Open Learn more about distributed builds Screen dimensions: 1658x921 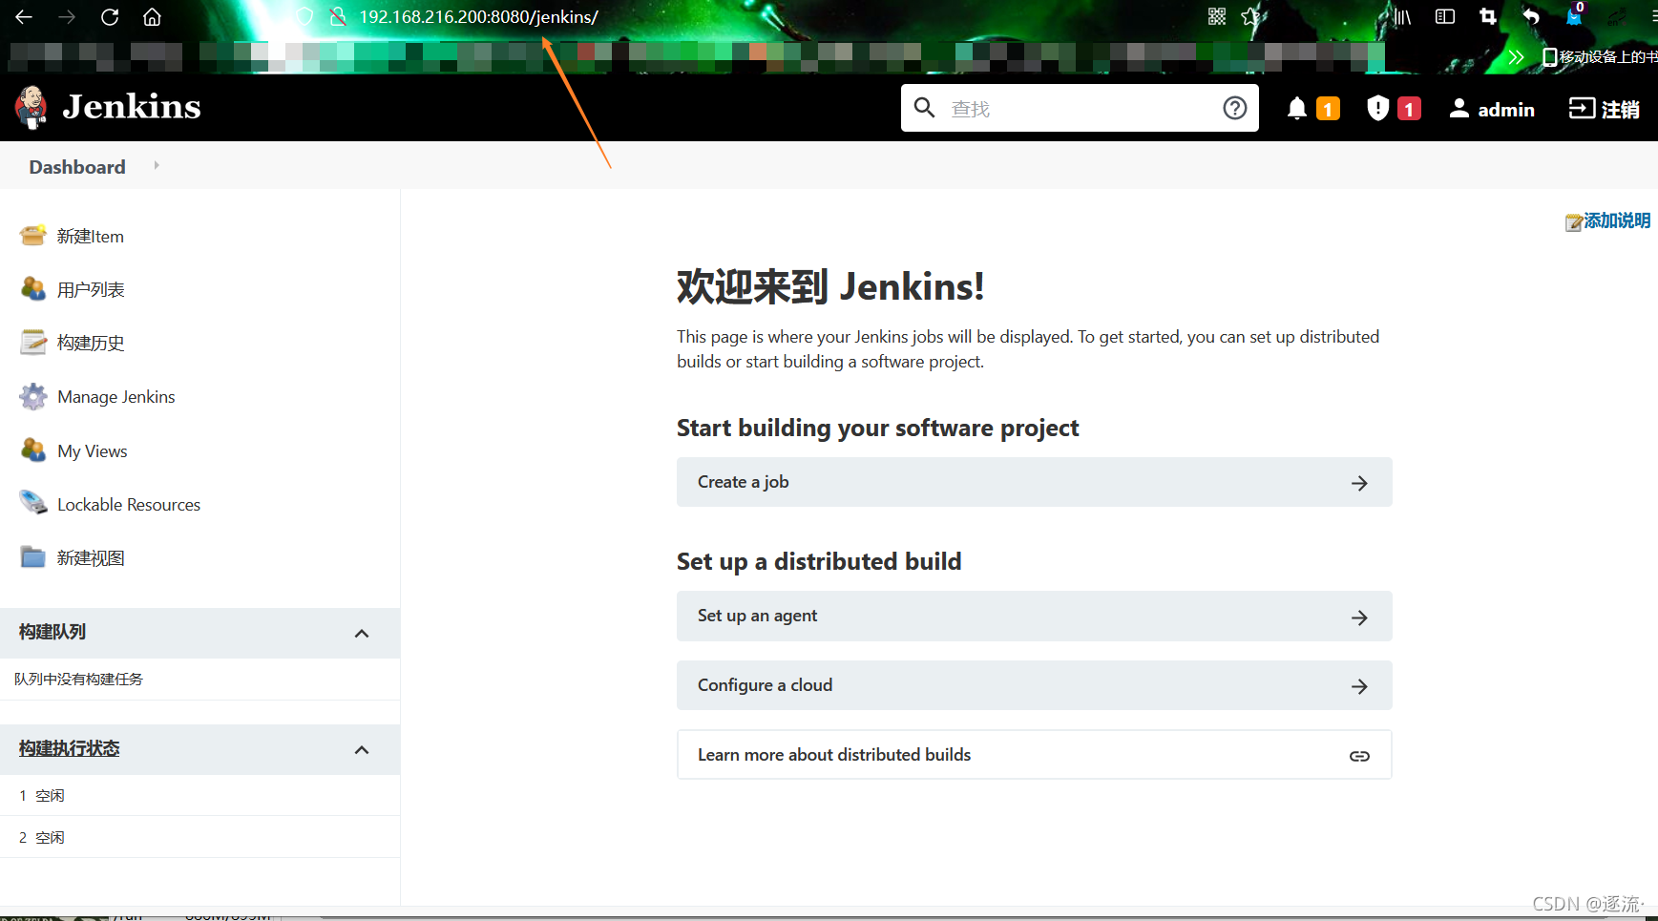coord(1034,755)
